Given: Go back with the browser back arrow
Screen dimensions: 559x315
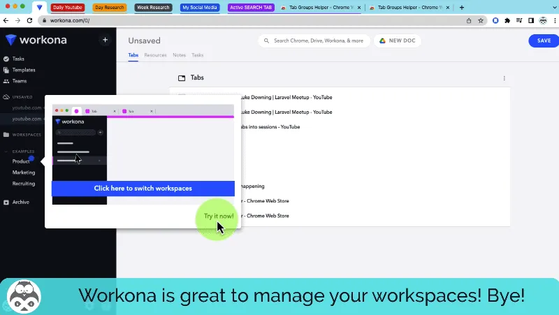Looking at the screenshot, I should tap(6, 21).
